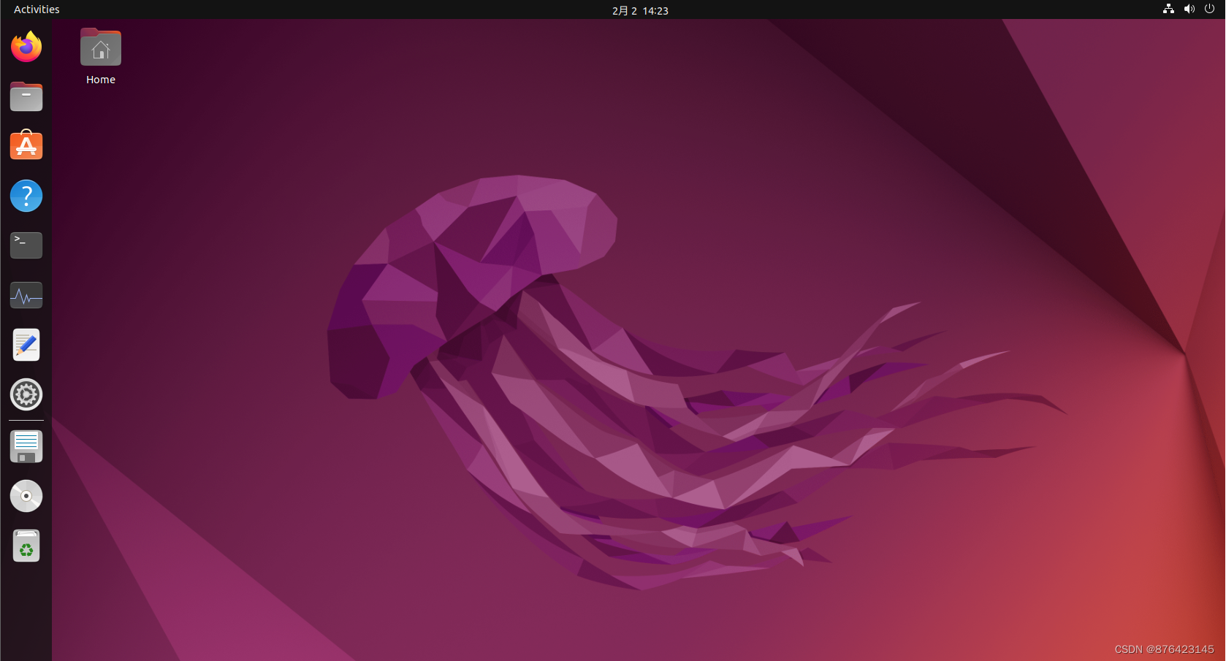The height and width of the screenshot is (661, 1226).
Task: Open Ubuntu Software store
Action: pos(26,145)
